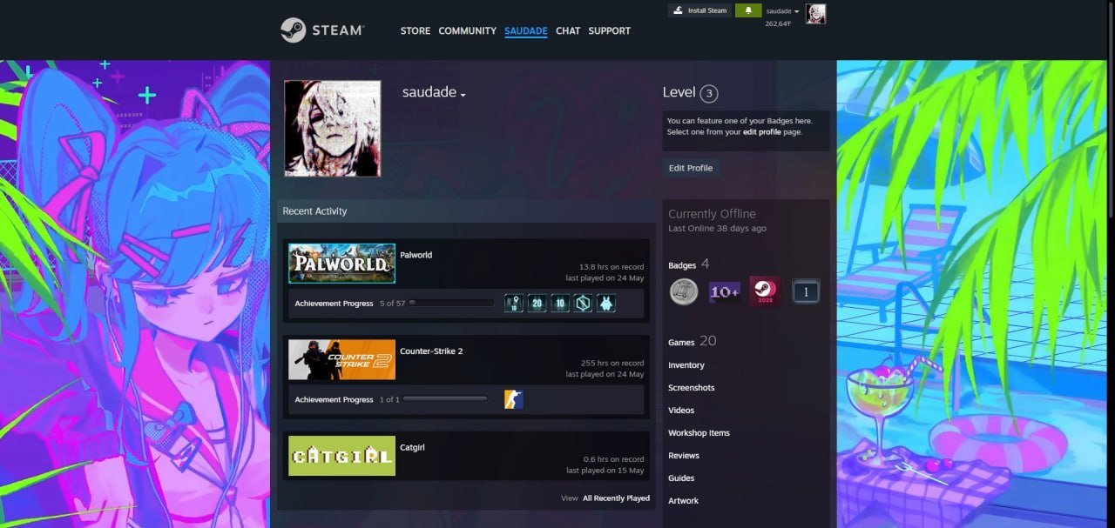Expand the saudade account dropdown in top bar
This screenshot has width=1115, height=528.
[782, 11]
